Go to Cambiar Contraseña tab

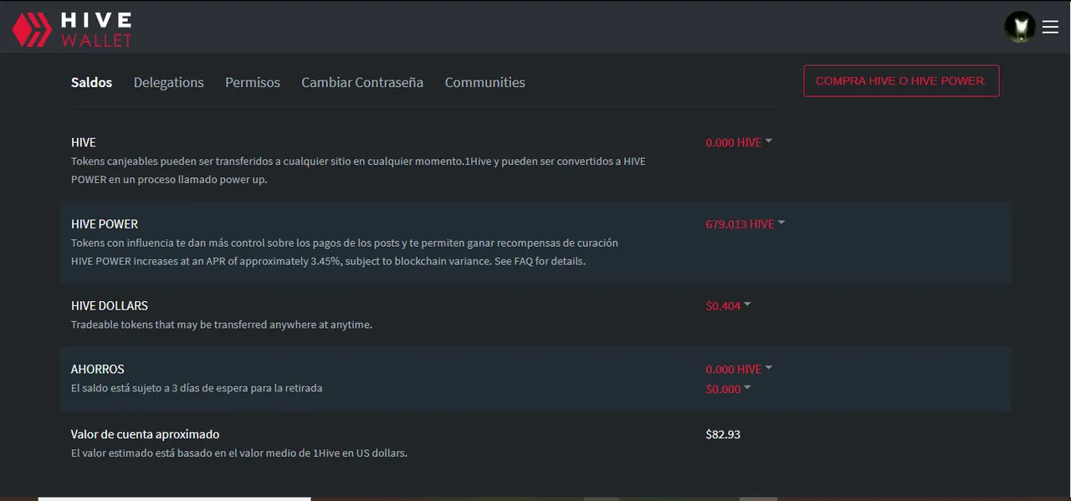click(x=362, y=82)
